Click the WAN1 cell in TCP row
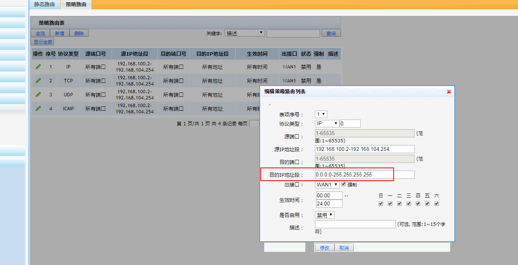 289,81
